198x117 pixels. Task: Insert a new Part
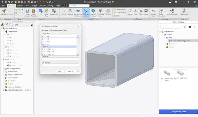[x=41, y=12]
